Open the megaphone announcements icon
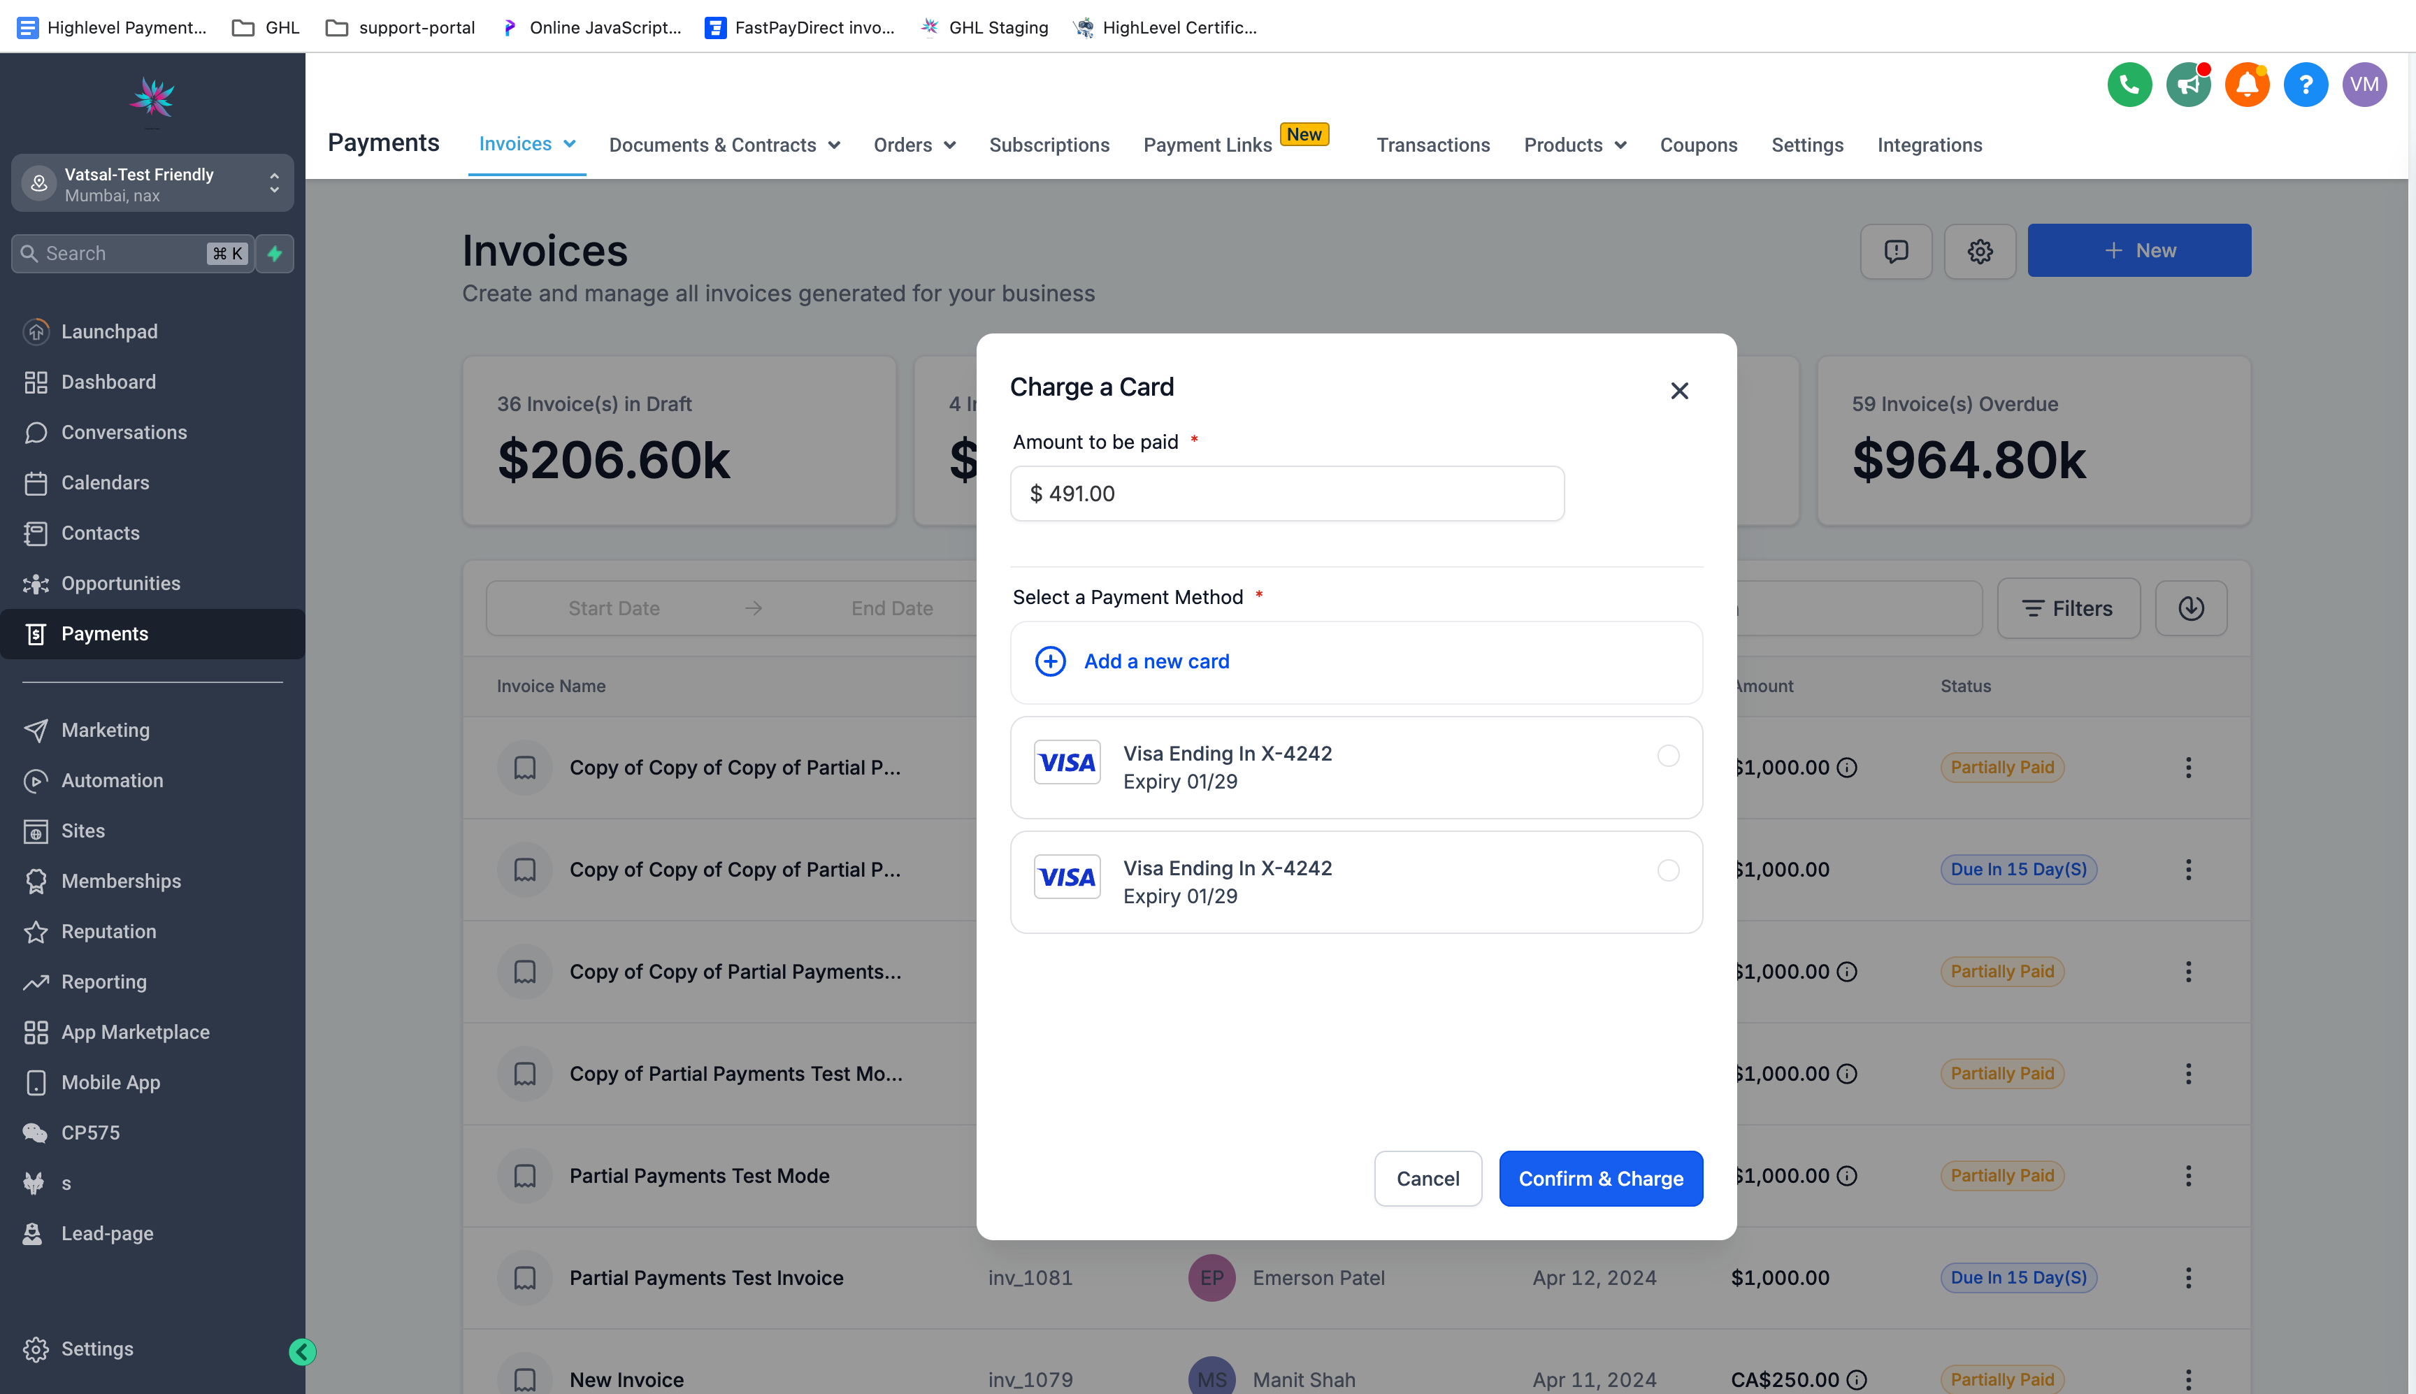 [x=2188, y=85]
